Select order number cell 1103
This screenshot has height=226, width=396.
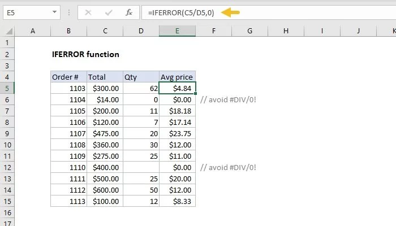pyautogui.click(x=68, y=88)
